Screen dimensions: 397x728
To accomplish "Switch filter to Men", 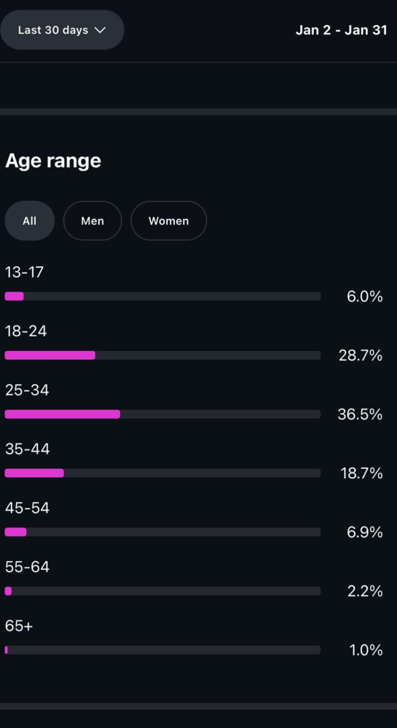I will coord(93,221).
